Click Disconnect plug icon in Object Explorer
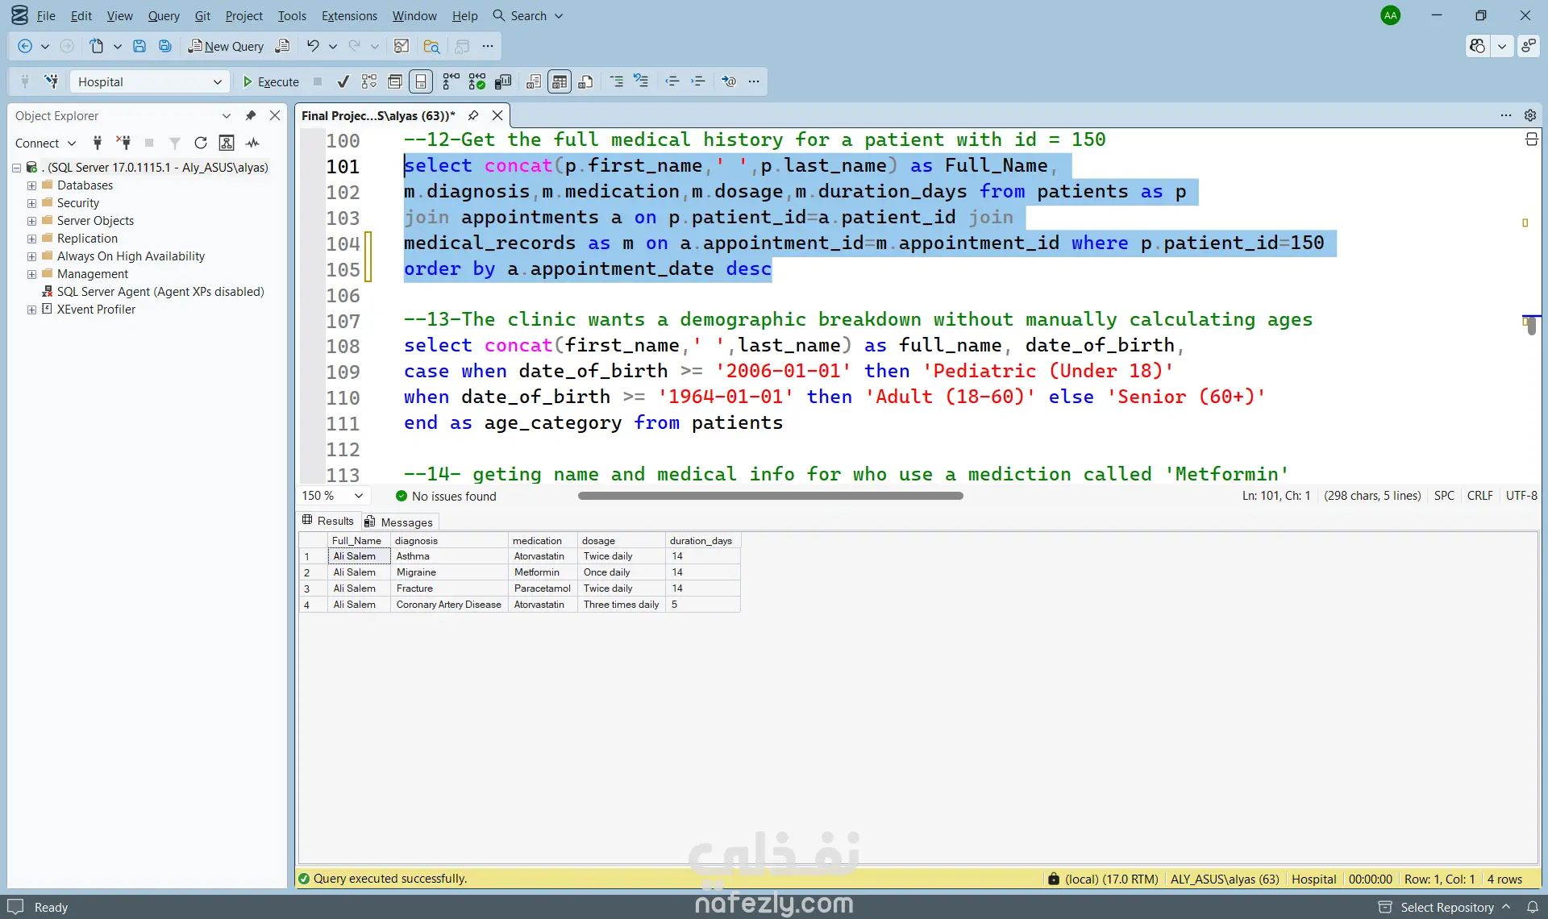The height and width of the screenshot is (919, 1548). 123,143
